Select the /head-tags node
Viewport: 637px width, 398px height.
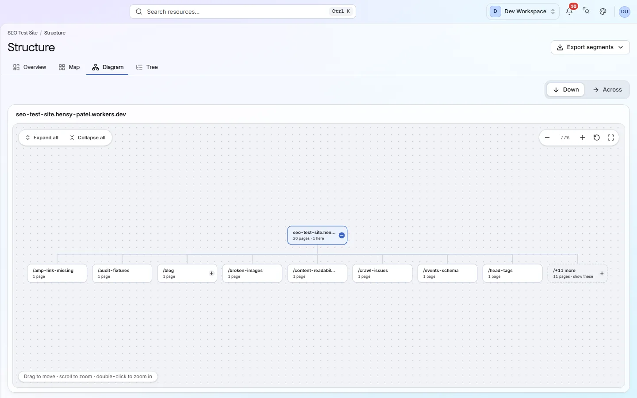pyautogui.click(x=512, y=273)
